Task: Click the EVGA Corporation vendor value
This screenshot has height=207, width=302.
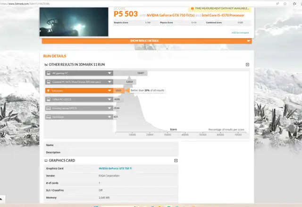Action: tap(109, 176)
